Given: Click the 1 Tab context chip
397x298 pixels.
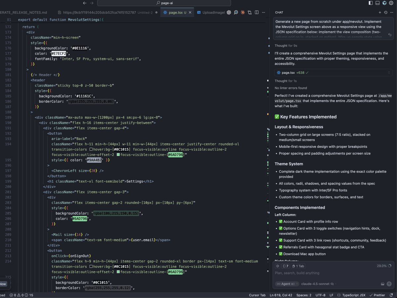Looking at the screenshot, I should pyautogui.click(x=298, y=266).
